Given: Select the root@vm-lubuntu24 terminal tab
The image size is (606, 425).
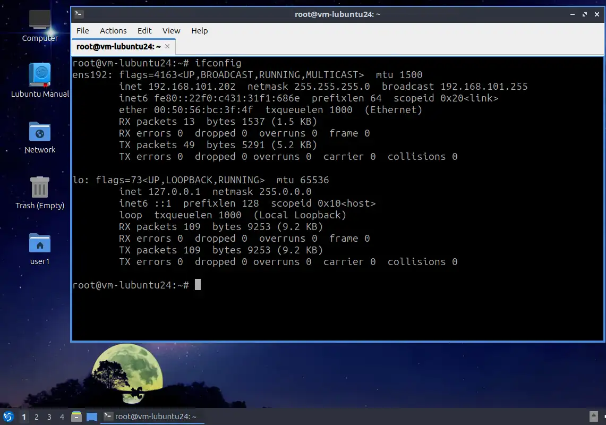Looking at the screenshot, I should (118, 46).
